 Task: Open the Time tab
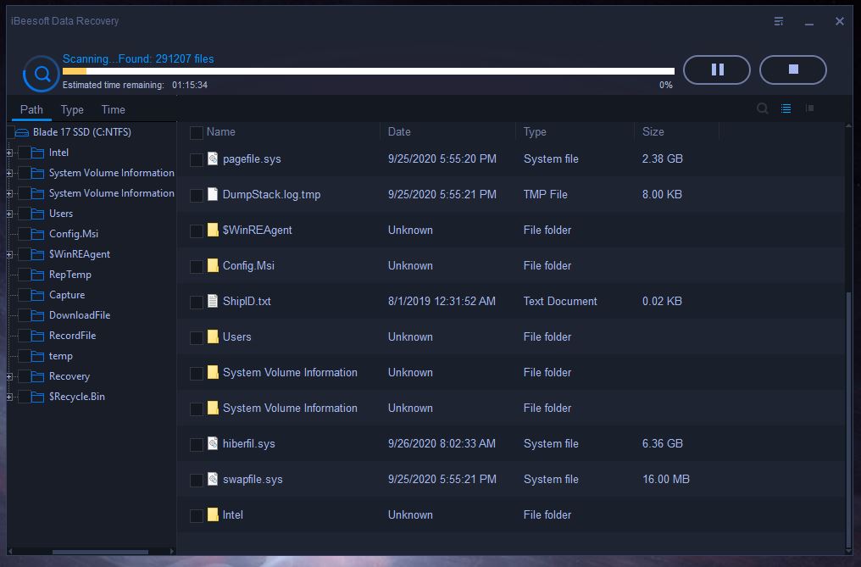(x=113, y=109)
